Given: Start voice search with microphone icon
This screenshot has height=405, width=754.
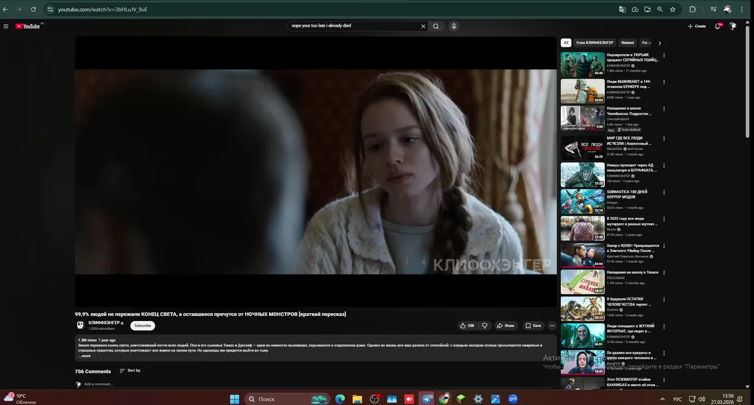Looking at the screenshot, I should pyautogui.click(x=453, y=26).
